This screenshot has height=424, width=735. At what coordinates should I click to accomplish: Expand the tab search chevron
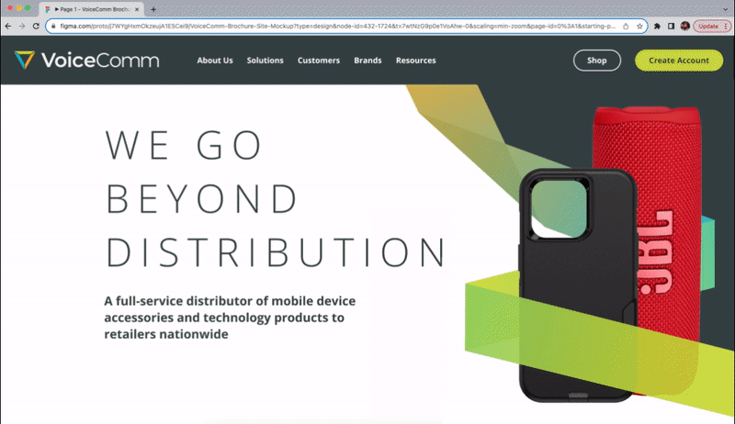click(x=726, y=9)
